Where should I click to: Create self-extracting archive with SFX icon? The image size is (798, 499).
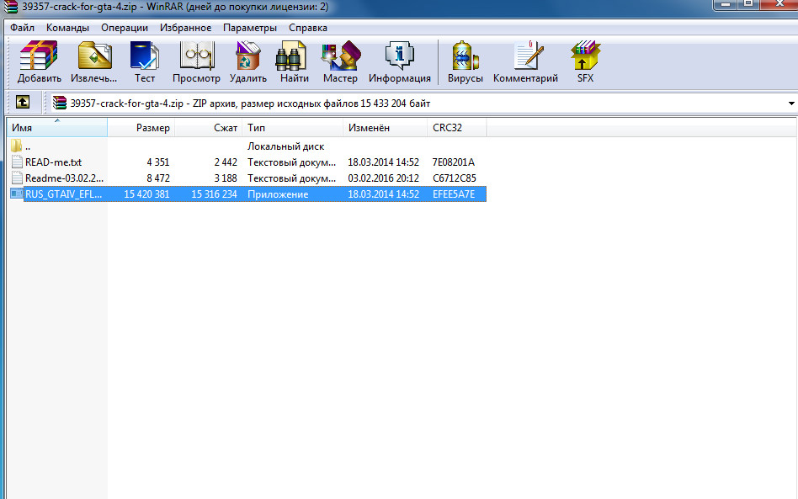pos(585,56)
